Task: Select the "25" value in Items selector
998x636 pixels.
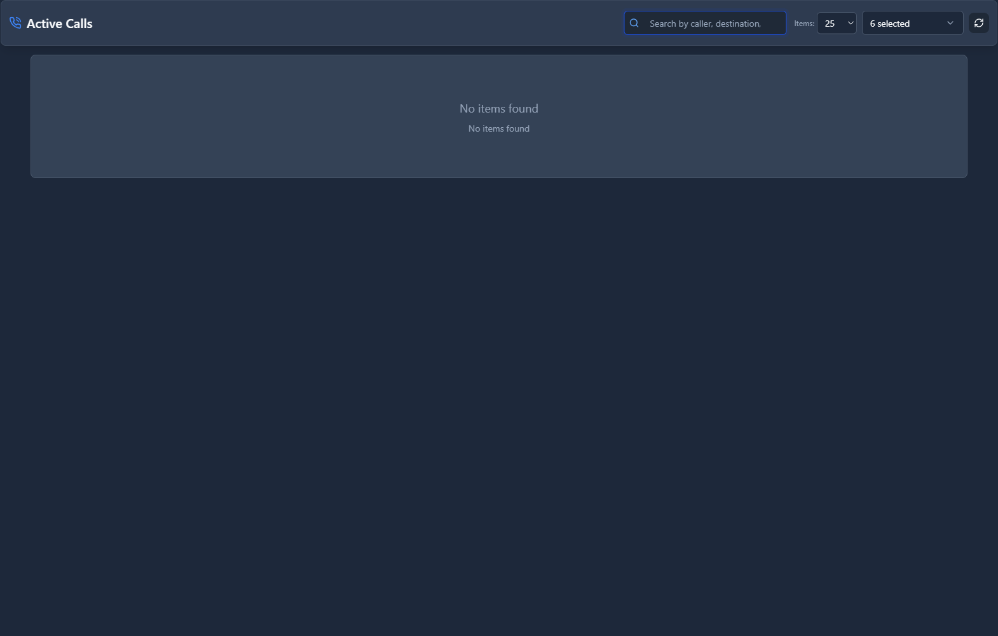Action: [x=830, y=24]
